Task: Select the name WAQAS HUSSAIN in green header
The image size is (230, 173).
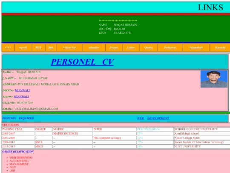Action: pos(126,25)
